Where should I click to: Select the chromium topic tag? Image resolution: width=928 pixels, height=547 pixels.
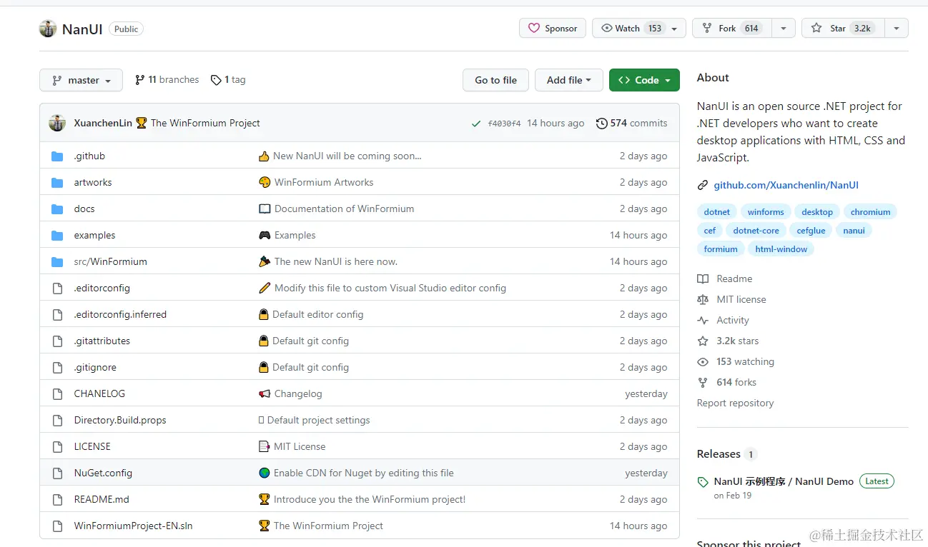click(870, 212)
